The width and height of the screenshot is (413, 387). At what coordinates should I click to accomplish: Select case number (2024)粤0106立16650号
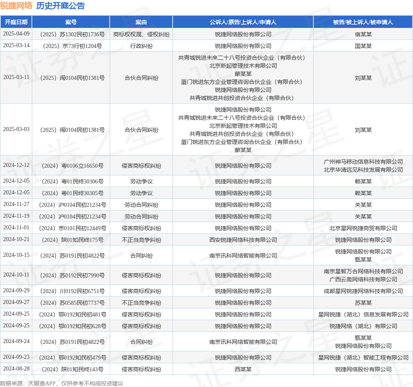(x=71, y=166)
